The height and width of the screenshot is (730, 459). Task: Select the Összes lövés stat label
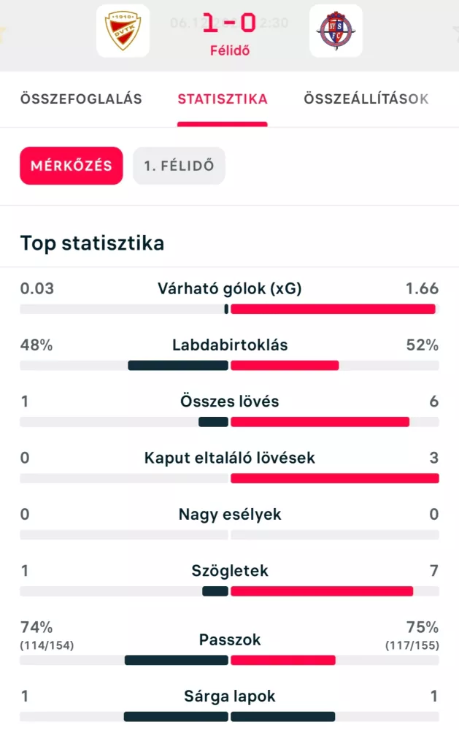pos(229,401)
